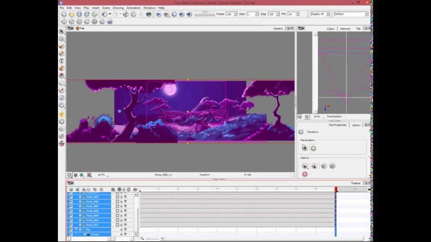Screen dimensions: 431x242
Task: Open the Animation menu
Action: click(x=133, y=8)
